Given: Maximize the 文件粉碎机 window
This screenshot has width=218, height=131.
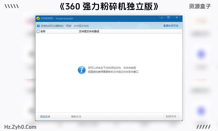Looking at the screenshot, I should coord(169,18).
